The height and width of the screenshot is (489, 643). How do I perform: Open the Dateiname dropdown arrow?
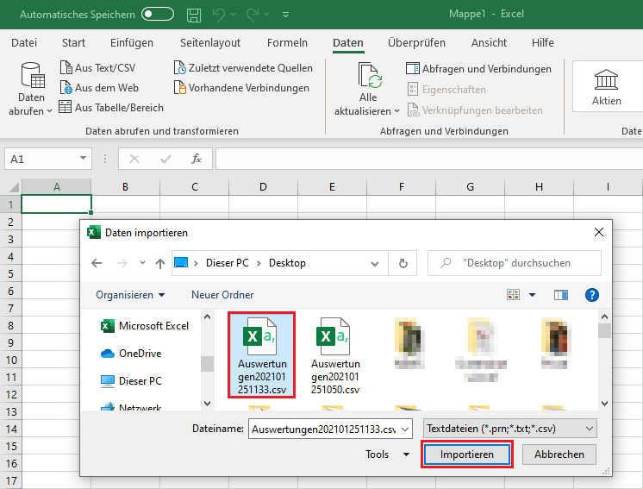[406, 429]
